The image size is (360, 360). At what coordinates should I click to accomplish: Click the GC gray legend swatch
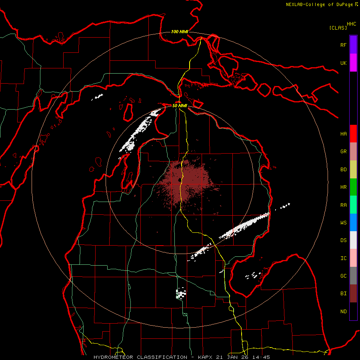click(353, 276)
